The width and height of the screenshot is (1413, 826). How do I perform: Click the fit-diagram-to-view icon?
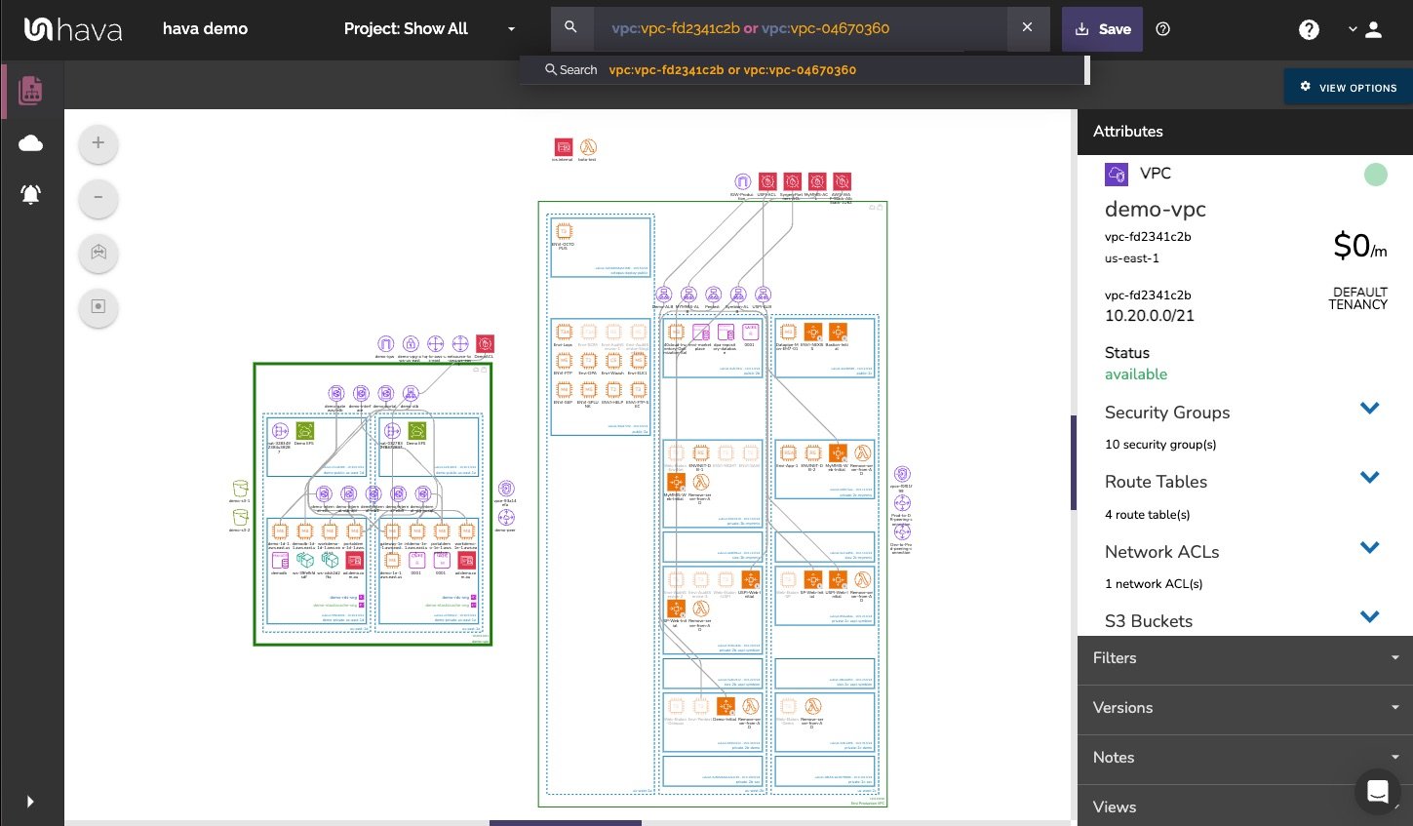pyautogui.click(x=98, y=254)
